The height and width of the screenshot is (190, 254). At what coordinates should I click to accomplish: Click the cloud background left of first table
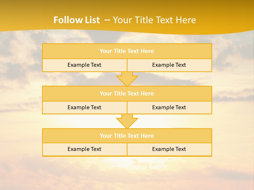coord(21,58)
